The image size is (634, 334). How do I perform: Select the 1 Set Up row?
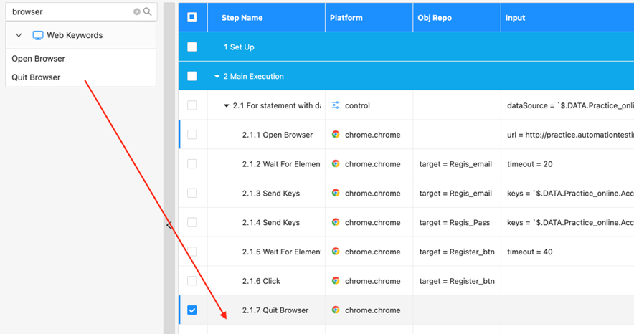(406, 47)
